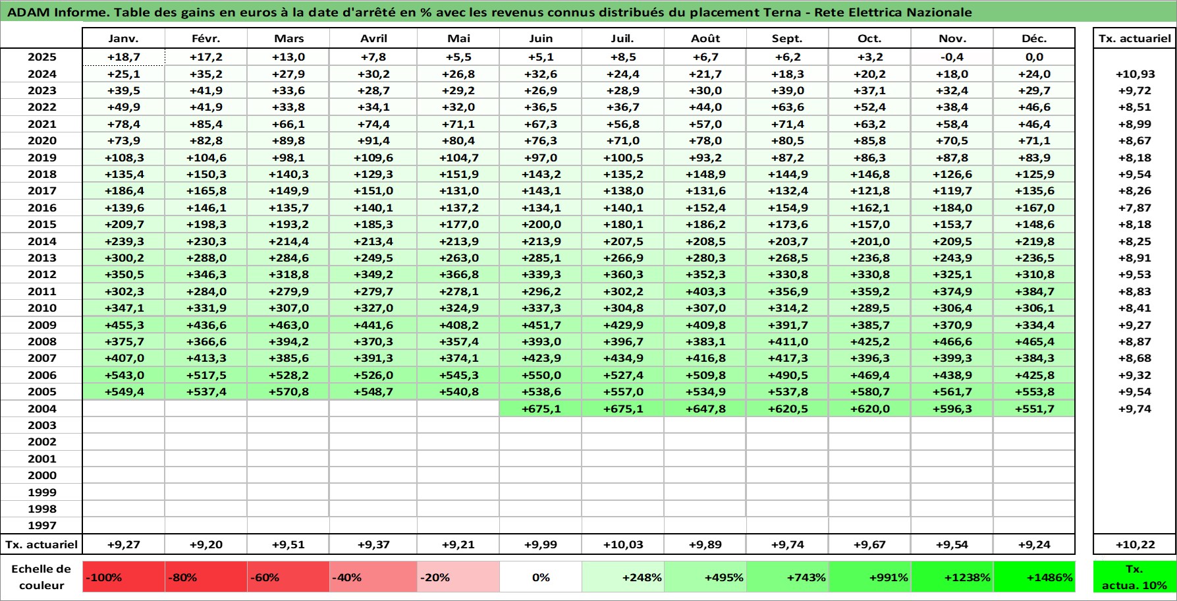The width and height of the screenshot is (1177, 601).
Task: Click the +248% pale green swatch
Action: point(623,577)
